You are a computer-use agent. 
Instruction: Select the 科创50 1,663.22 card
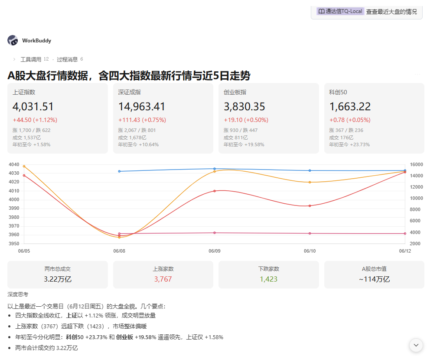click(x=375, y=118)
